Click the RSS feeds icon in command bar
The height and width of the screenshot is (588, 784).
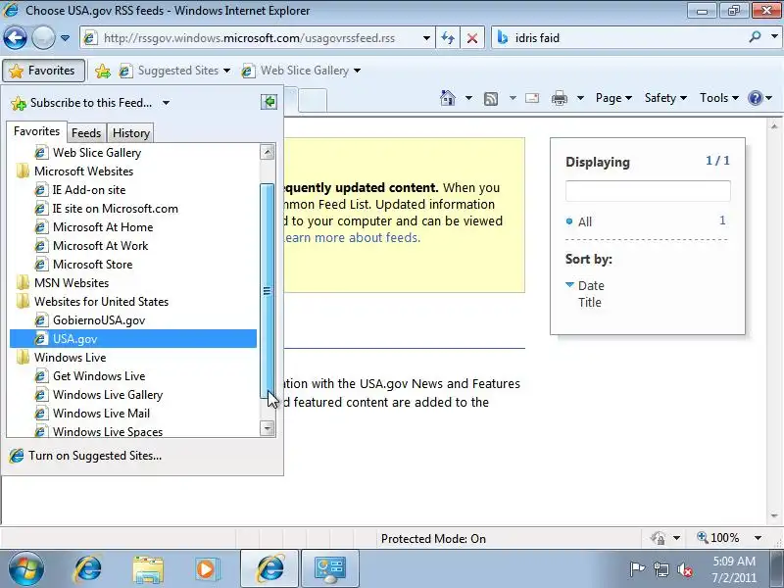[x=491, y=99]
